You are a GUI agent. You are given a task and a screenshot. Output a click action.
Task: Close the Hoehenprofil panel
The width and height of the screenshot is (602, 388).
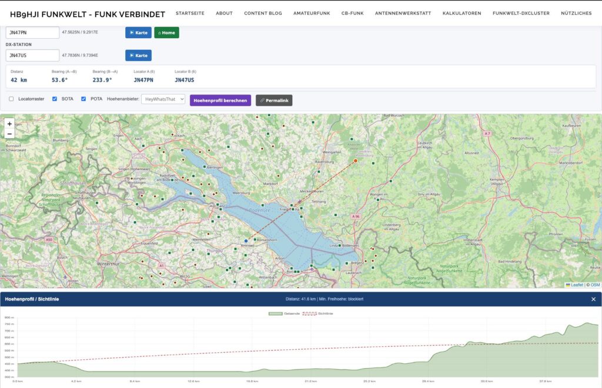[x=593, y=299]
